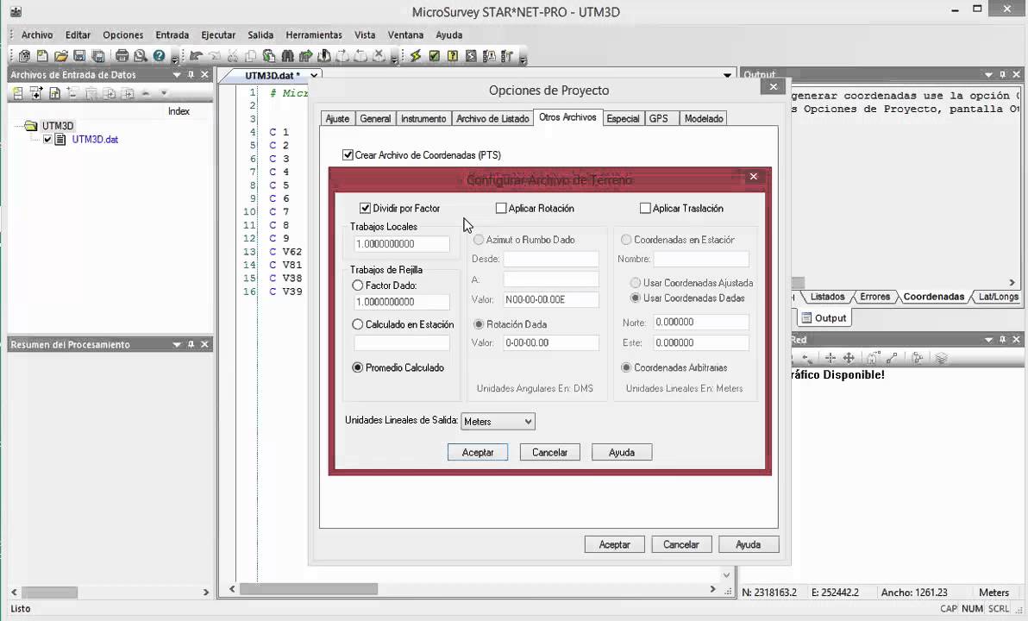Select the UTM3D project folder in tree
This screenshot has height=621, width=1028.
pos(58,126)
